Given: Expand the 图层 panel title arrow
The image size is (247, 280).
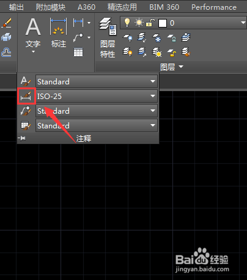Looking at the screenshot, I should [181, 67].
